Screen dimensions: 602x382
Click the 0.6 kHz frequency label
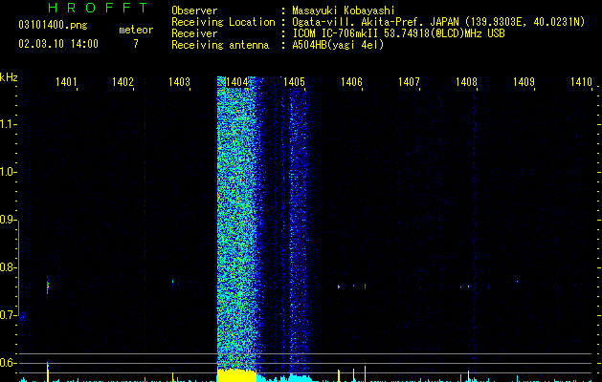click(x=8, y=363)
